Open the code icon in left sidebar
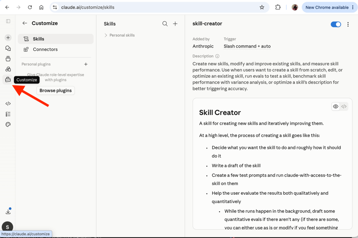The width and height of the screenshot is (358, 238). (8, 103)
